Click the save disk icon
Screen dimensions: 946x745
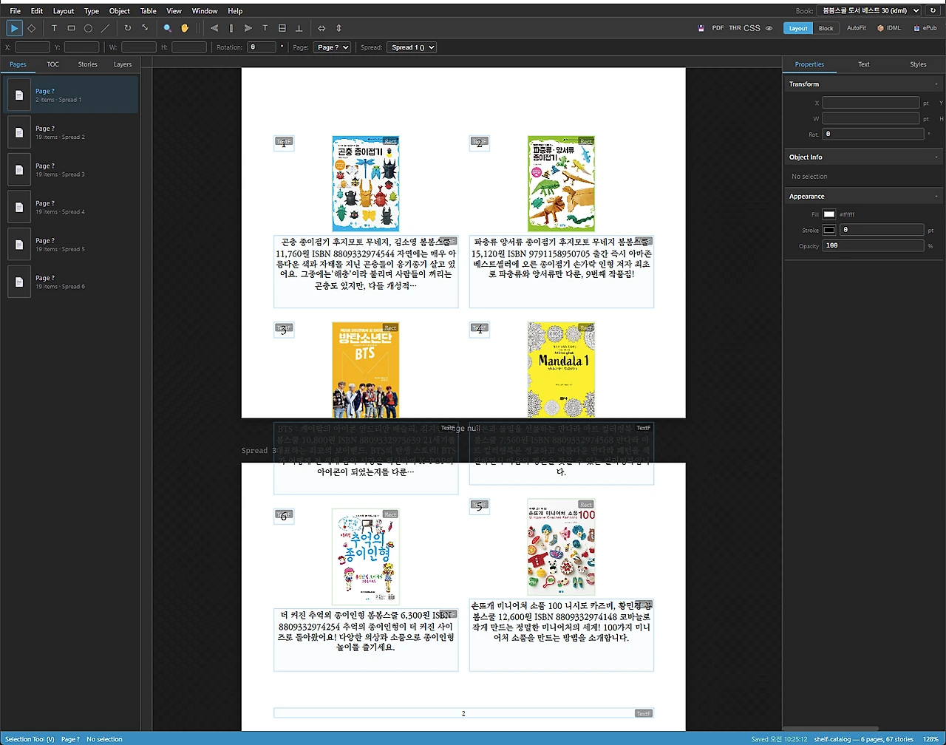pos(701,28)
